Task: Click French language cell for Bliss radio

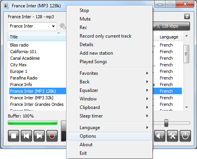Action: tap(166, 45)
